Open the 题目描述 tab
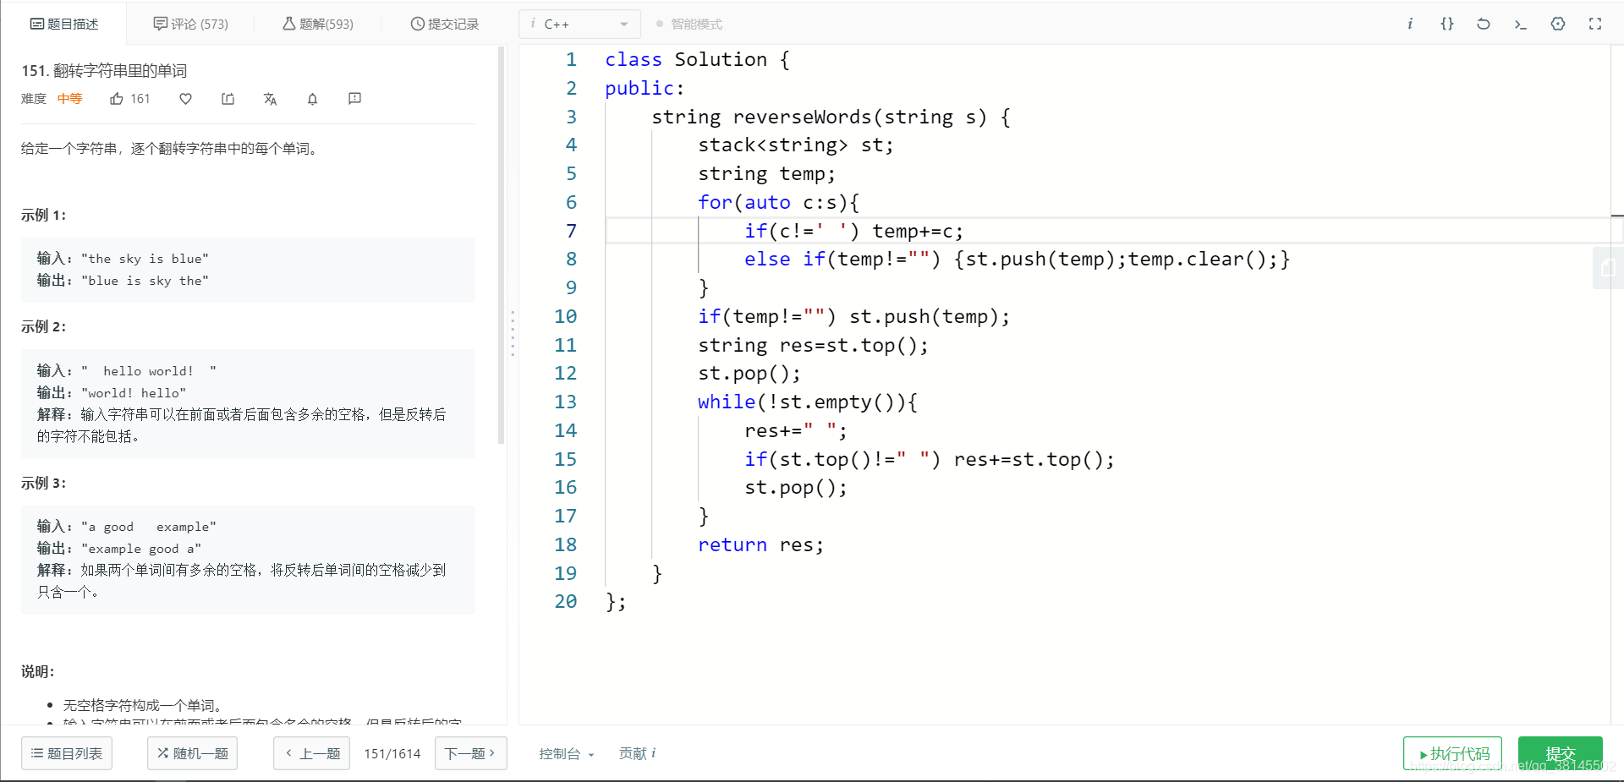 (x=64, y=24)
